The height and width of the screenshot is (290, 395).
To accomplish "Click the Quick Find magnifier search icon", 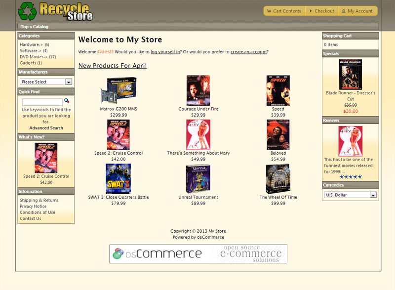I will (x=67, y=101).
